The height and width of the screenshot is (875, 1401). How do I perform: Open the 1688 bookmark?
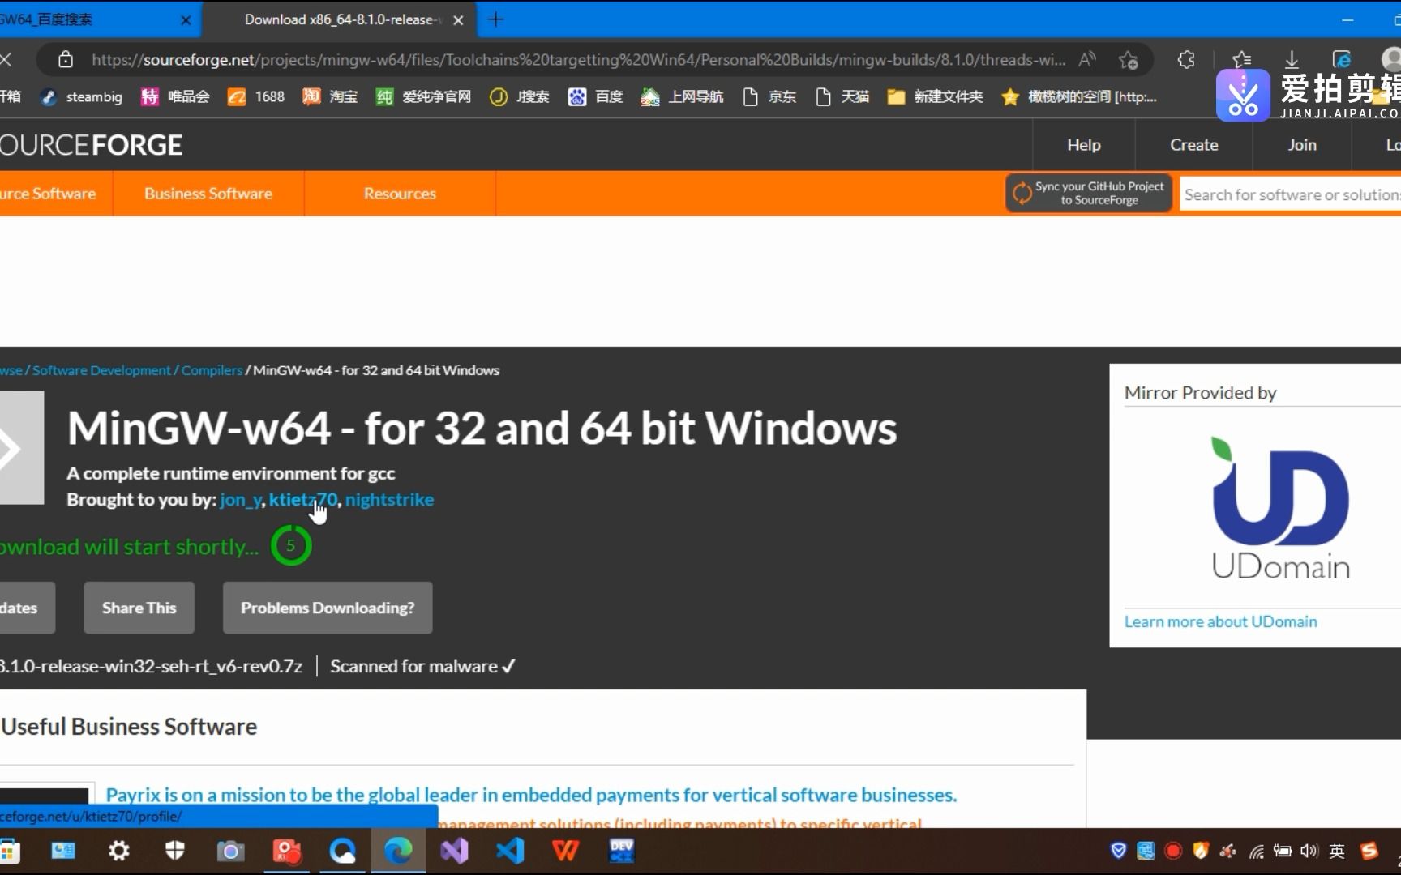[256, 97]
